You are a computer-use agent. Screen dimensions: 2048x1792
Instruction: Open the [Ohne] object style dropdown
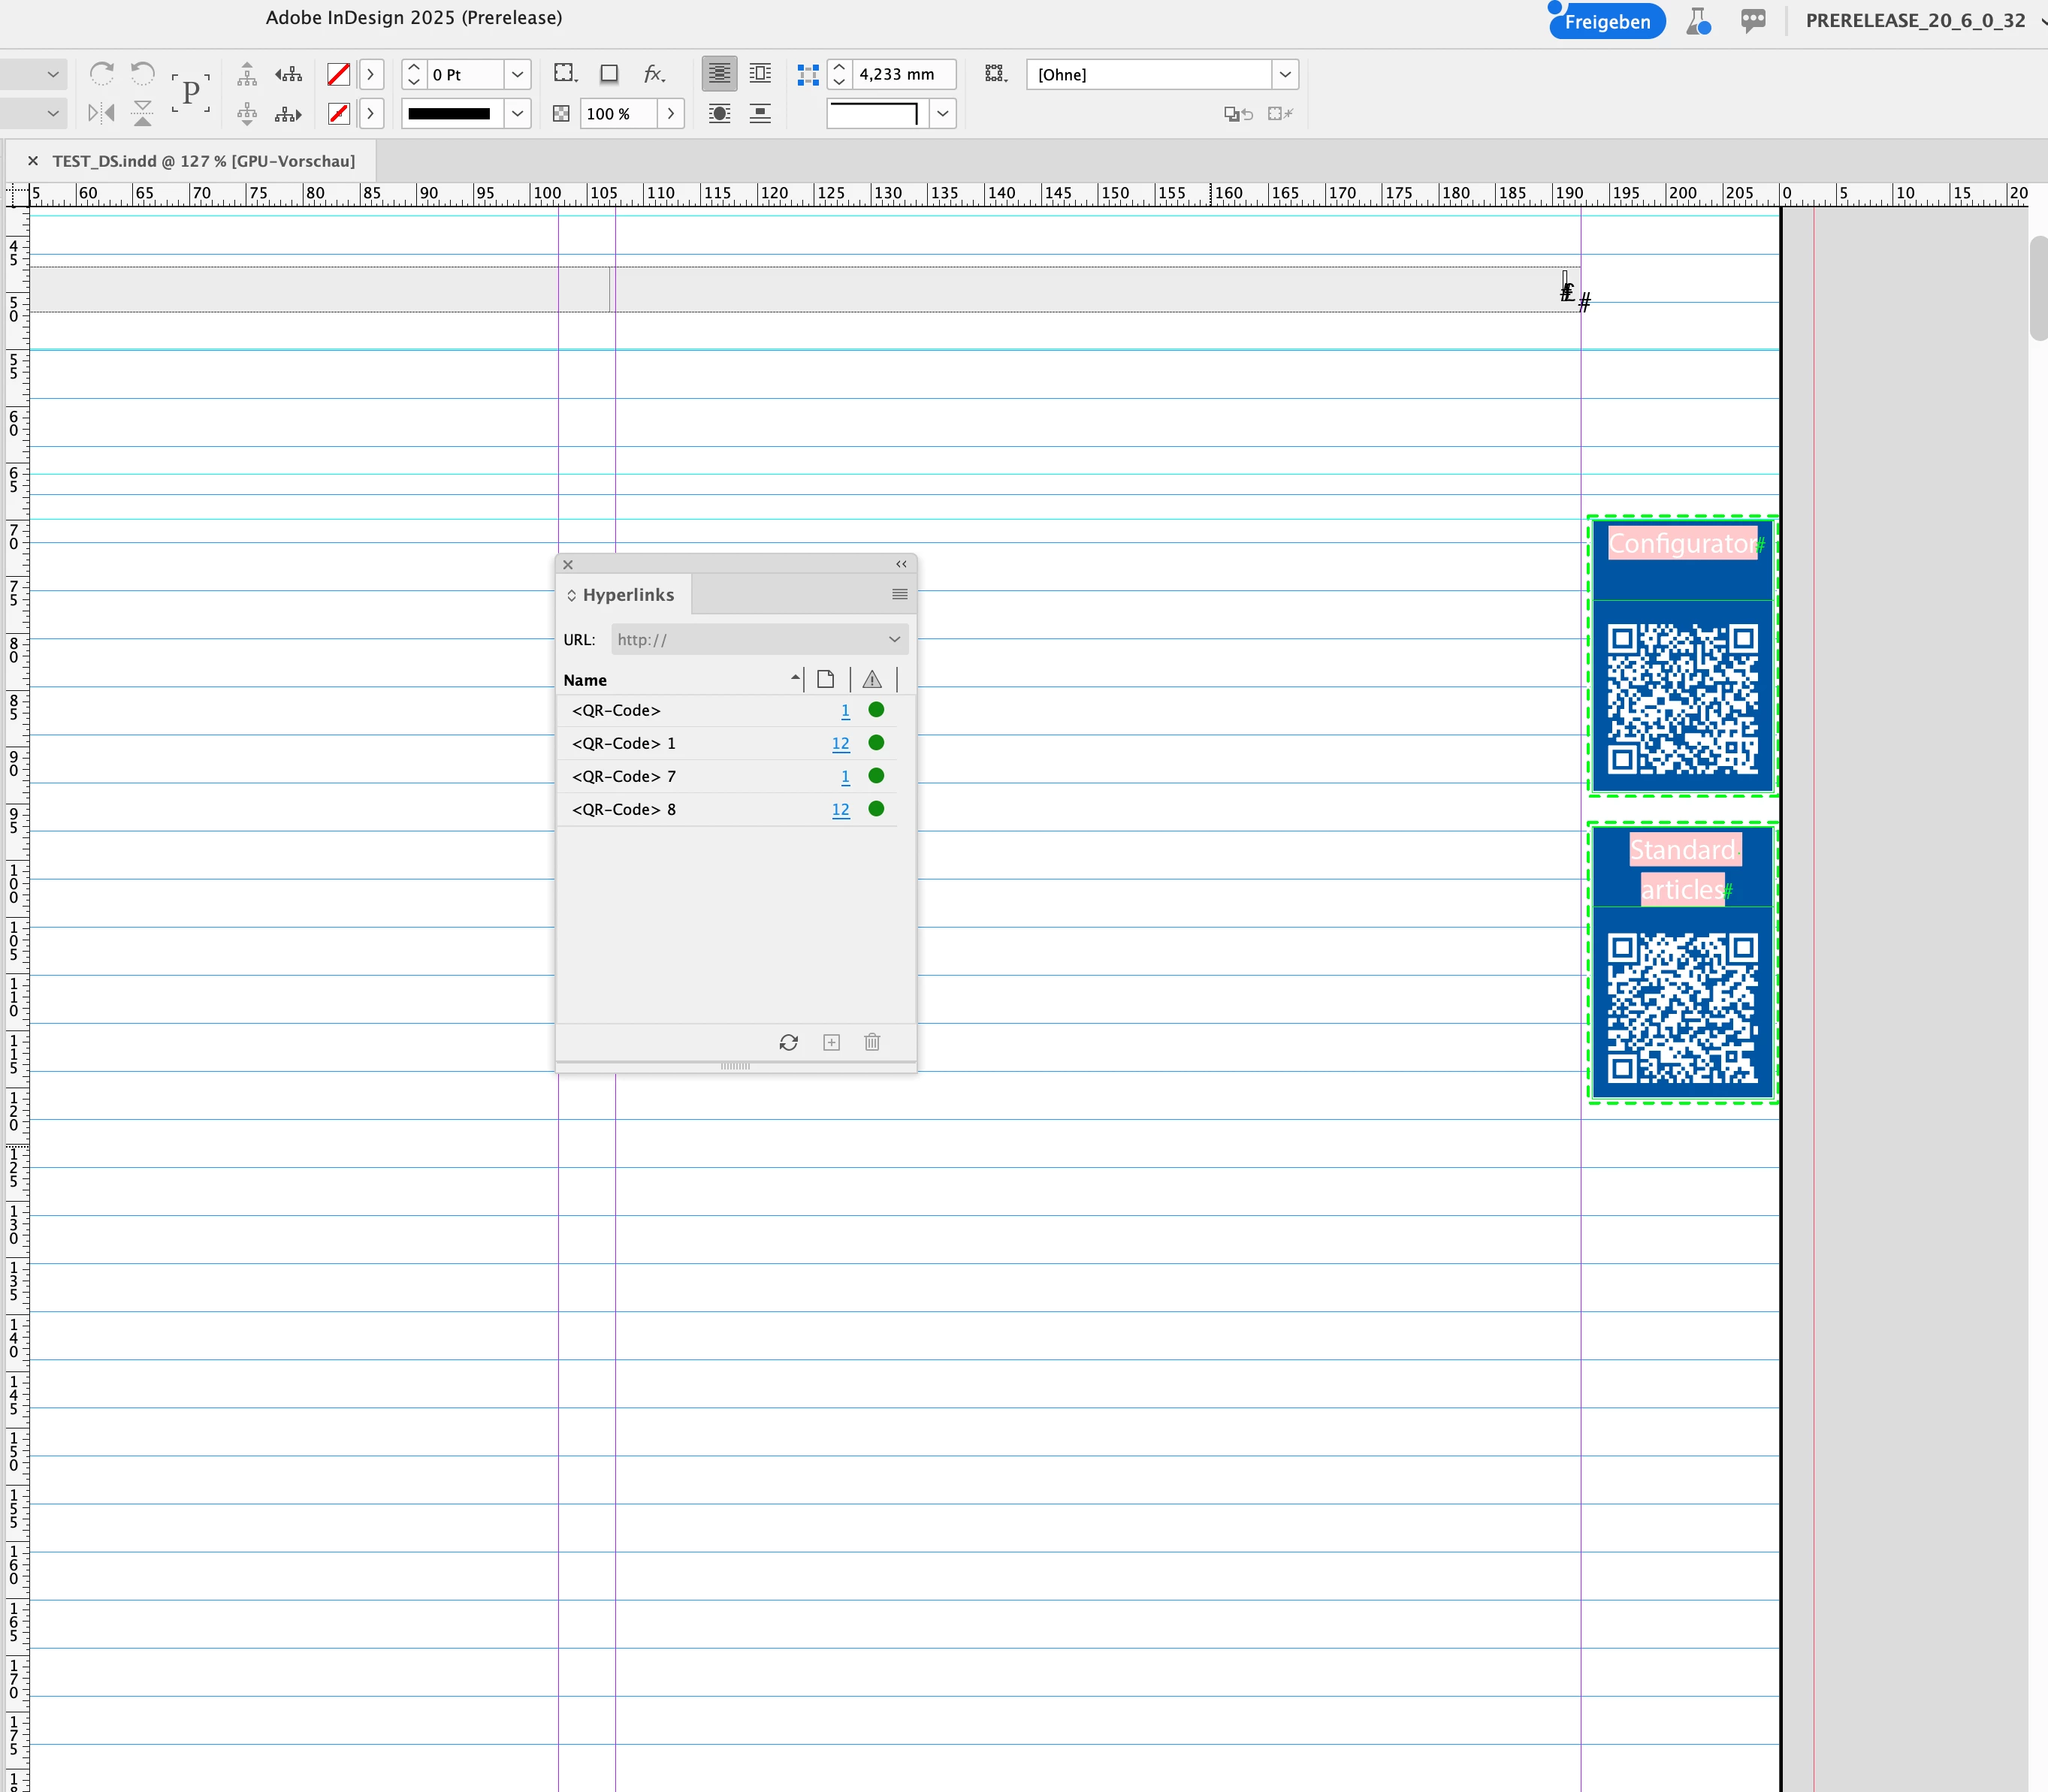tap(1285, 74)
